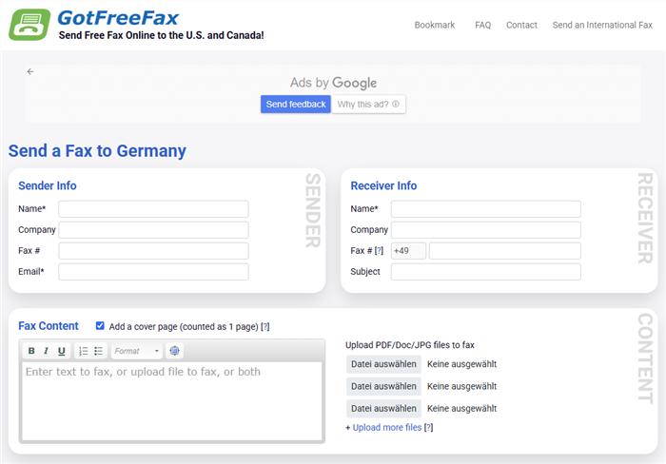This screenshot has height=464, width=666.
Task: Go to the Contact page
Action: (x=521, y=26)
